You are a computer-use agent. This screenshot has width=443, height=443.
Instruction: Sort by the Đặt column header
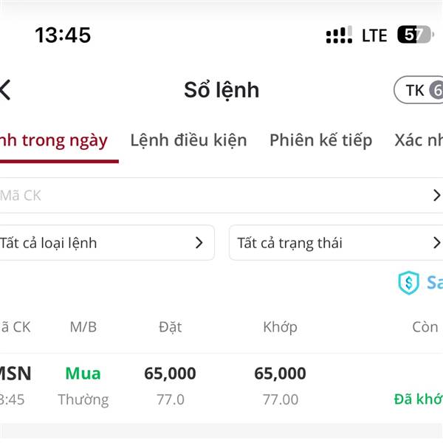[170, 327]
